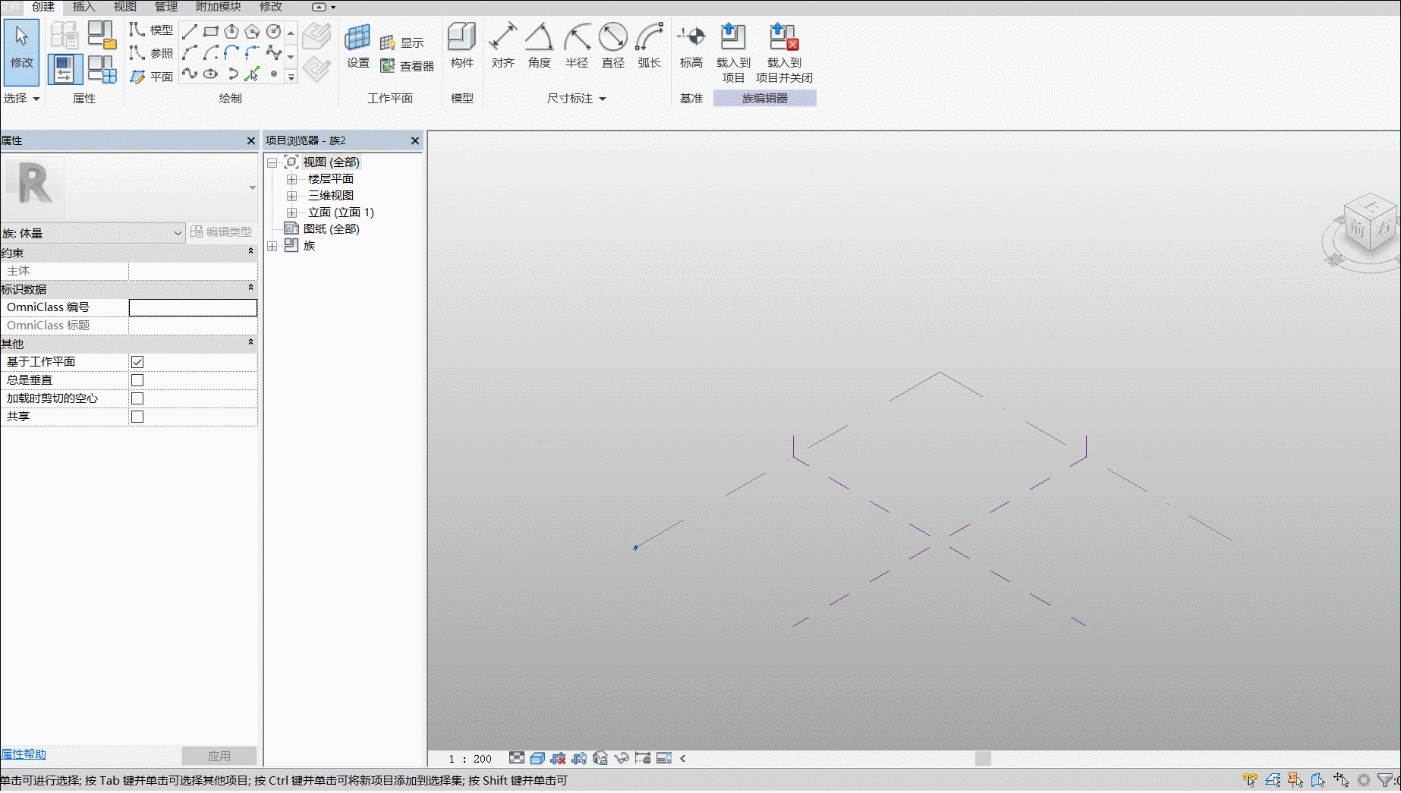Toggle the 加载时剪切的空心 checkbox
1401x793 pixels.
coord(137,398)
